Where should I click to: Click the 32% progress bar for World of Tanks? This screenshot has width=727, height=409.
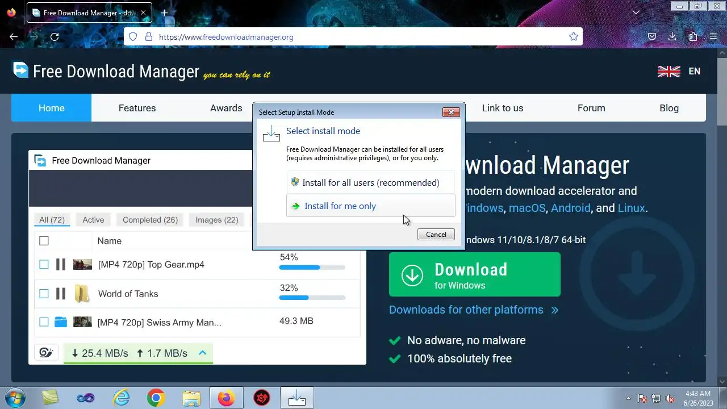point(312,297)
